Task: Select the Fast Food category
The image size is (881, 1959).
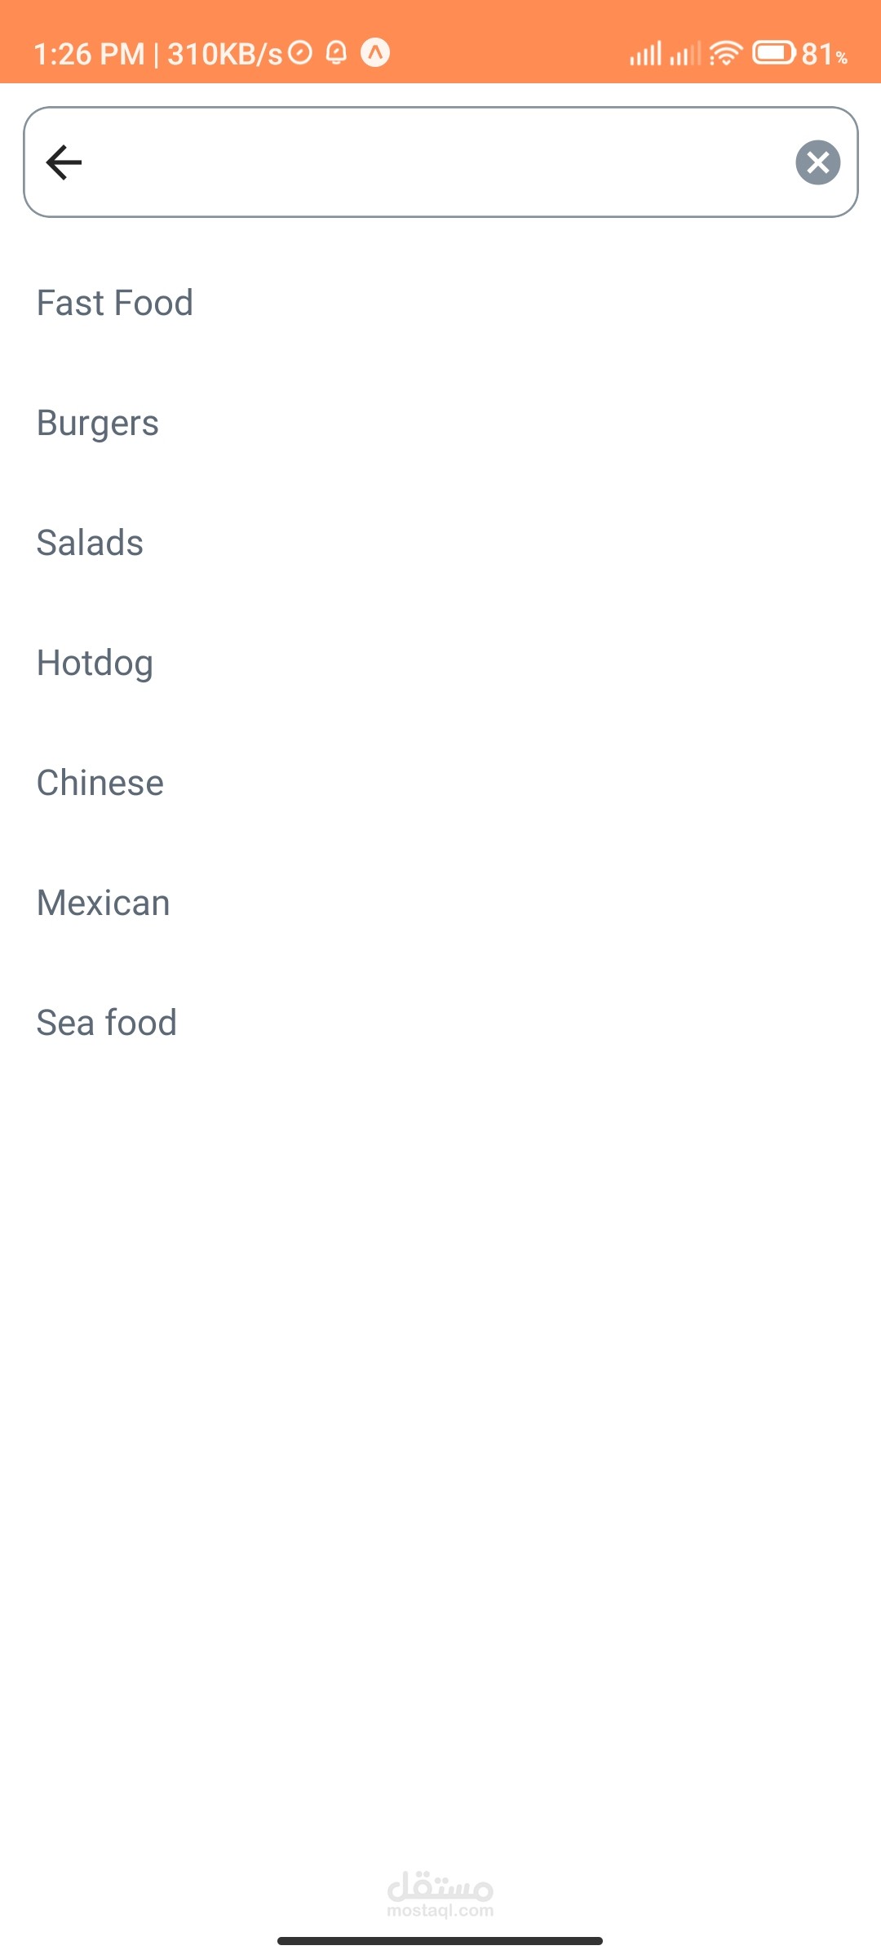Action: pos(115,303)
